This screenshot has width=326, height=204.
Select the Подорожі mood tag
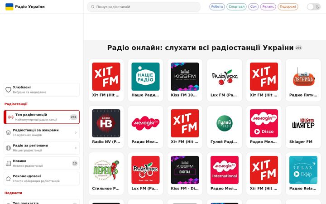288,7
